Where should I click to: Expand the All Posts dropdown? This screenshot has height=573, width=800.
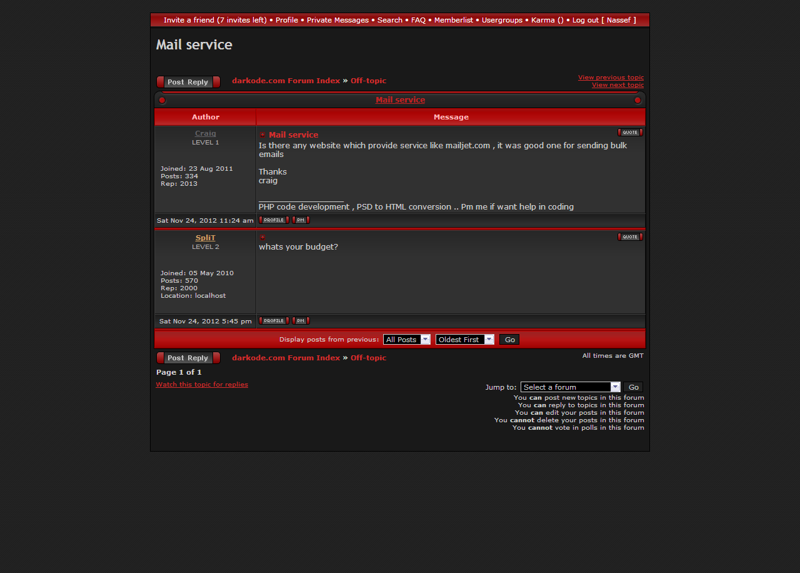(407, 340)
